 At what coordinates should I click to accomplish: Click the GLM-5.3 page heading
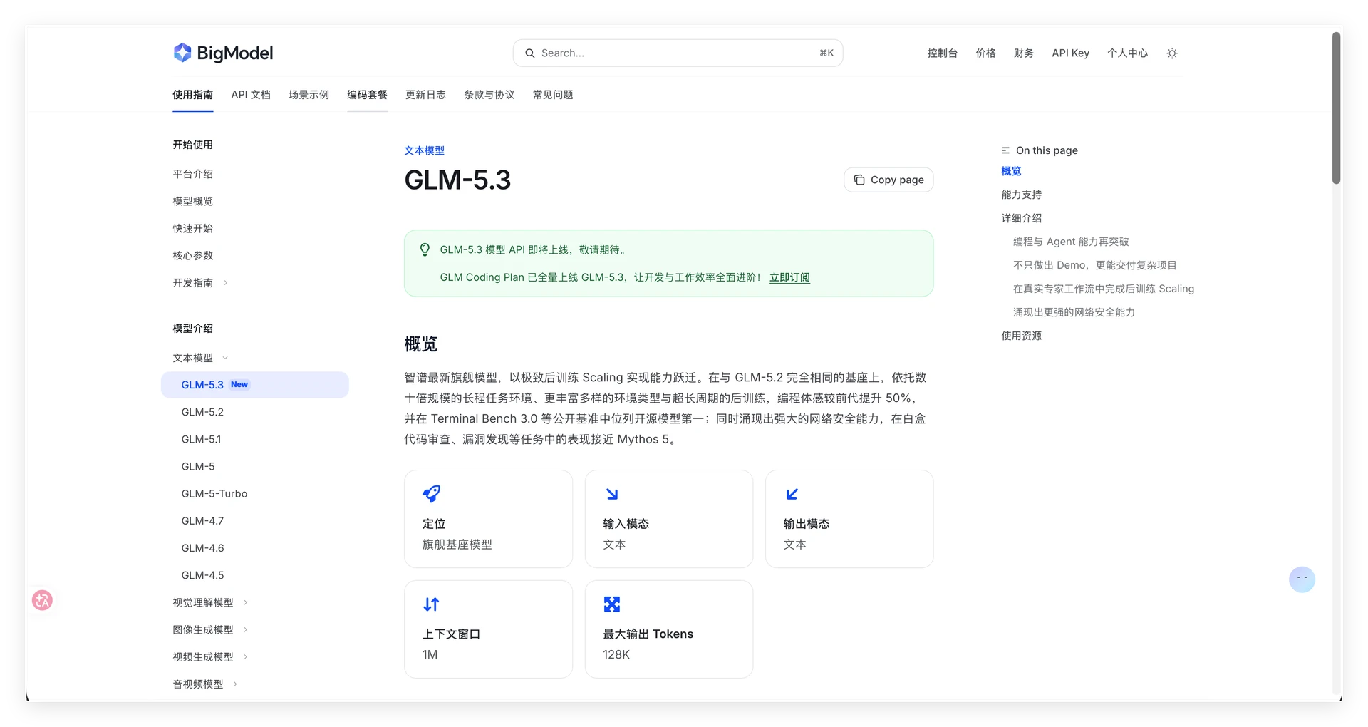tap(457, 180)
